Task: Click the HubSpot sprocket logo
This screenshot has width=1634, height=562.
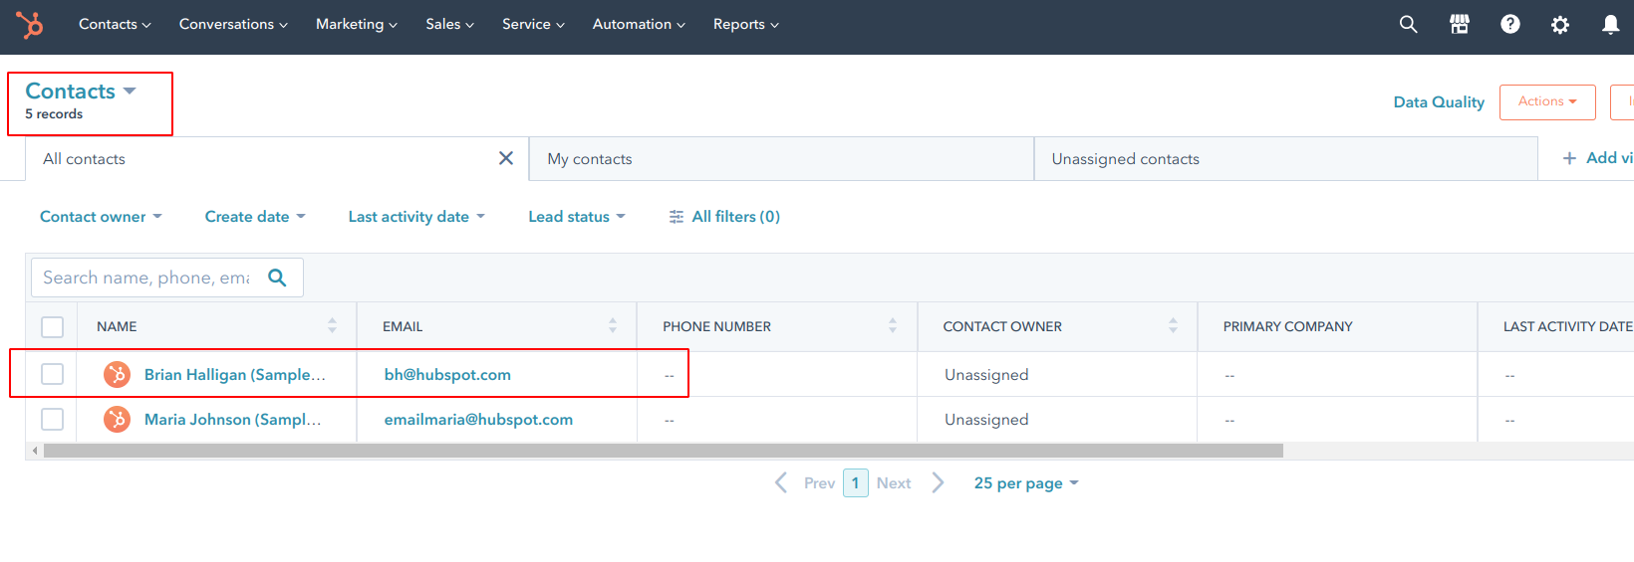Action: point(29,25)
